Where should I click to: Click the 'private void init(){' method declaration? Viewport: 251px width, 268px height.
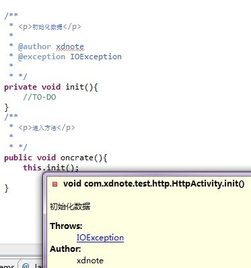(51, 87)
